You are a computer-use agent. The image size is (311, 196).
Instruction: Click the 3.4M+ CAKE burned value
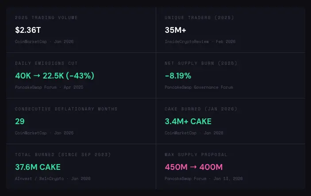[188, 122]
